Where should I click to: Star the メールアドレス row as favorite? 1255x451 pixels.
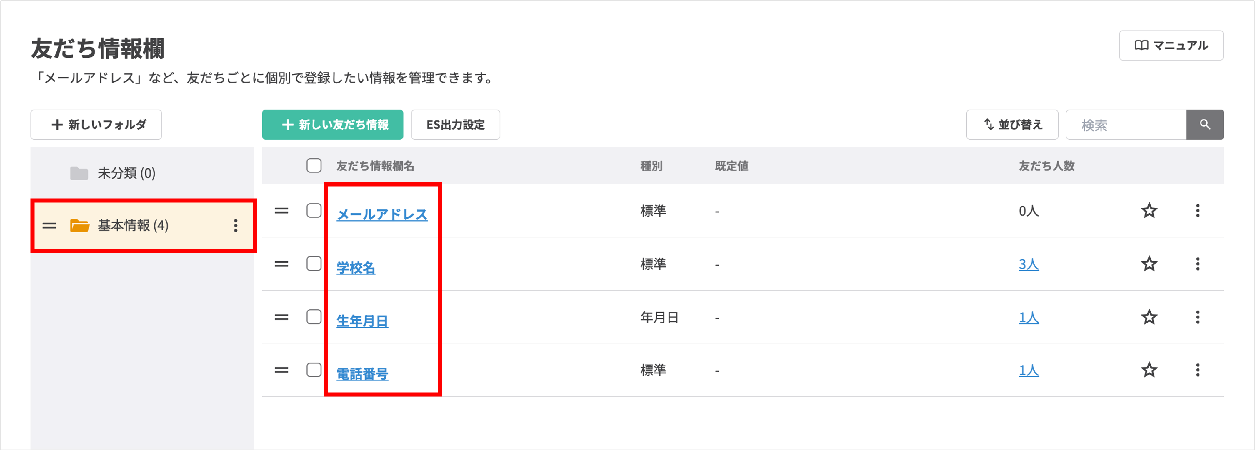(1149, 211)
